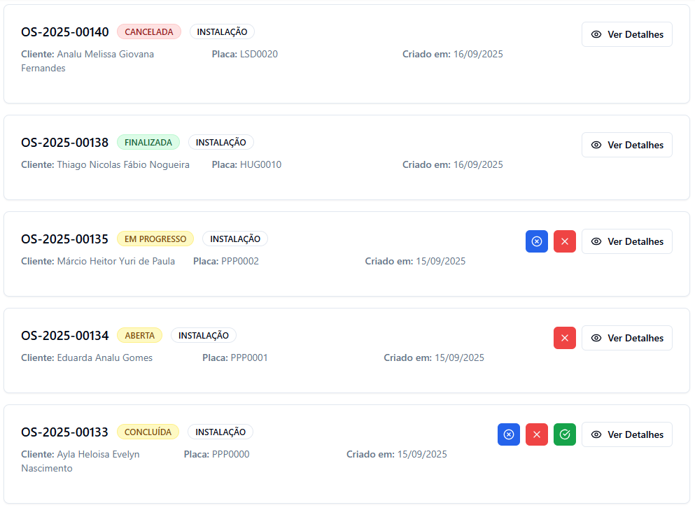The image size is (695, 510).
Task: Click the order title OS-2025-00140
Action: (x=65, y=32)
